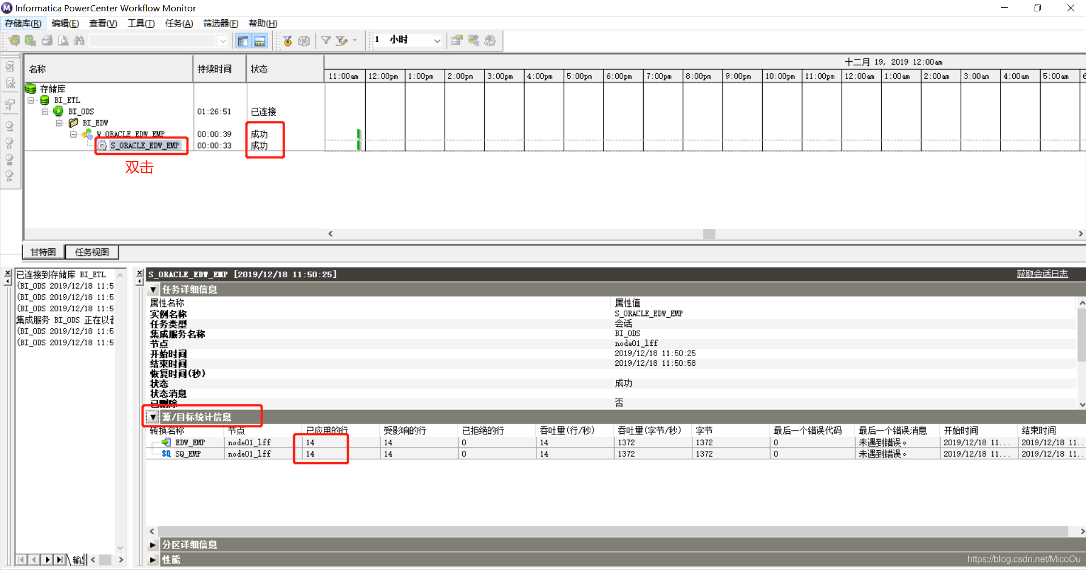Click the 名称 column header
This screenshot has width=1086, height=570.
click(108, 69)
